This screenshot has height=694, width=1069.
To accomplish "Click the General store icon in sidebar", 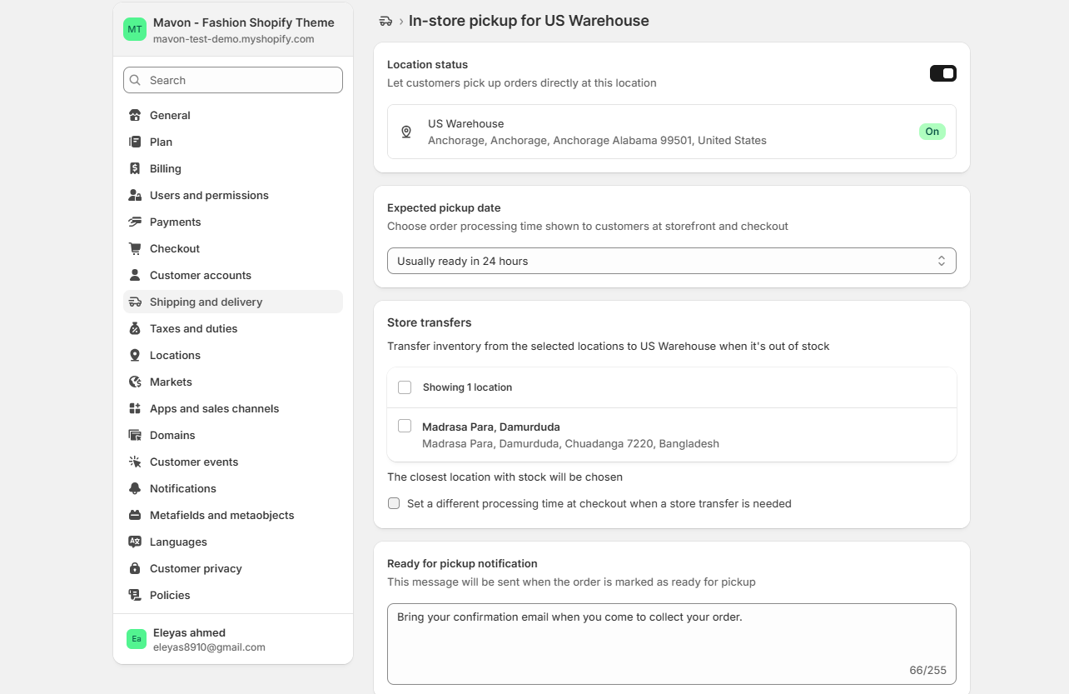I will click(x=135, y=115).
